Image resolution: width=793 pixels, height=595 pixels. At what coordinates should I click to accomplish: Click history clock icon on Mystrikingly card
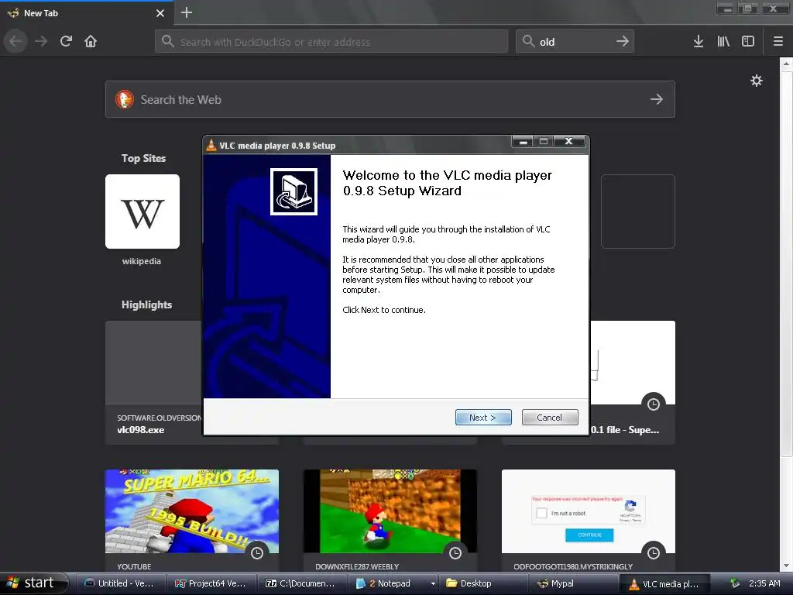coord(654,553)
